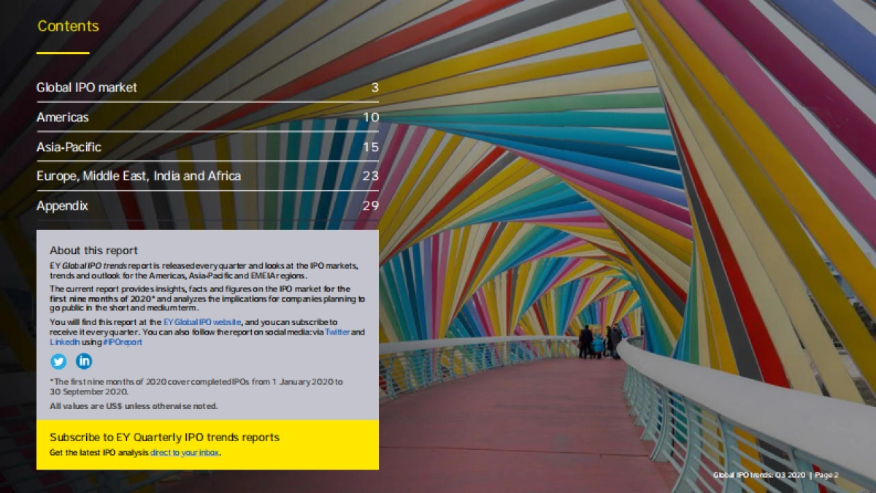Click the LinkedIn text link

pos(64,342)
